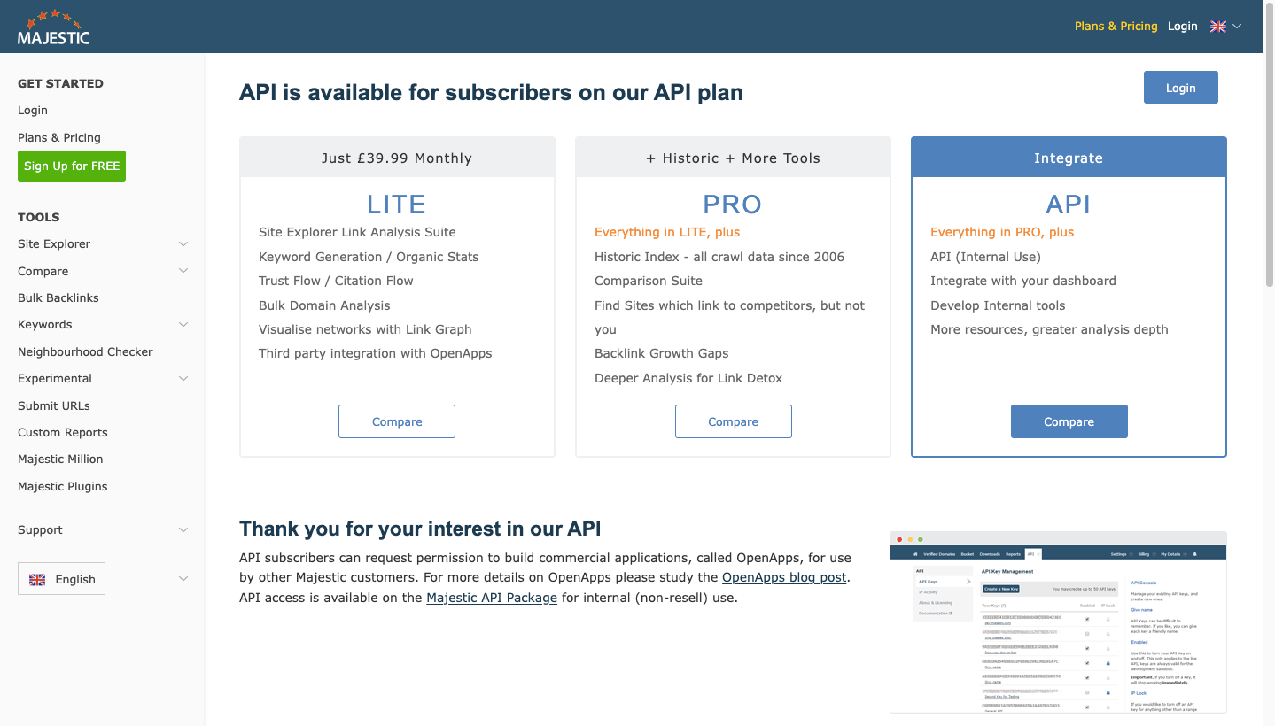Viewport: 1275px width, 726px height.
Task: Click the UK flag icon in top bar
Action: (1218, 27)
